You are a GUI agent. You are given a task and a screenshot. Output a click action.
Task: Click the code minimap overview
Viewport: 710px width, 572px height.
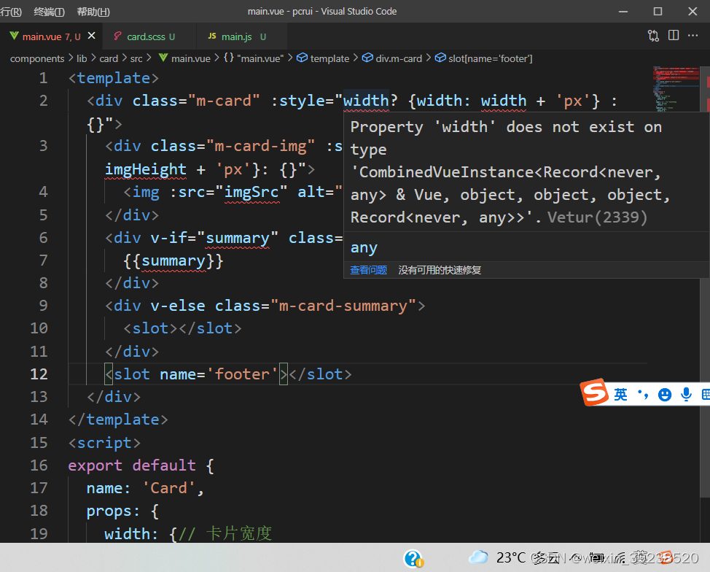(676, 89)
